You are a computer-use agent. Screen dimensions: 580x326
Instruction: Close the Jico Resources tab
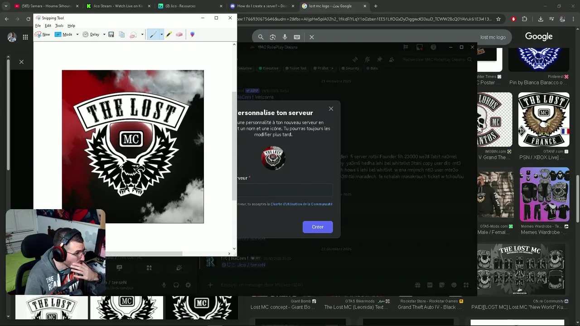[221, 6]
